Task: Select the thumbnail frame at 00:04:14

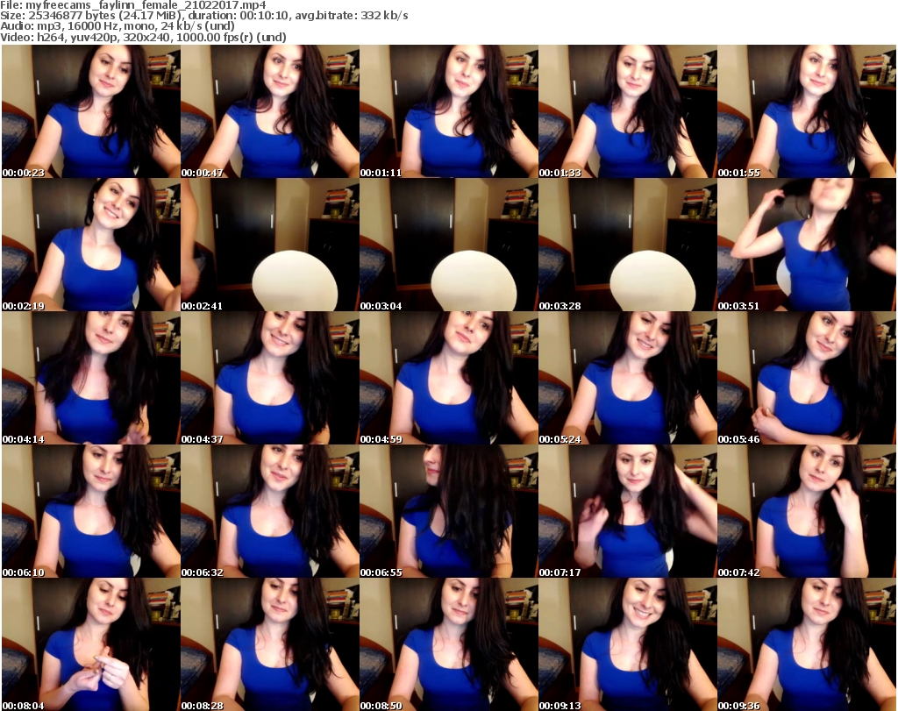Action: coord(91,378)
